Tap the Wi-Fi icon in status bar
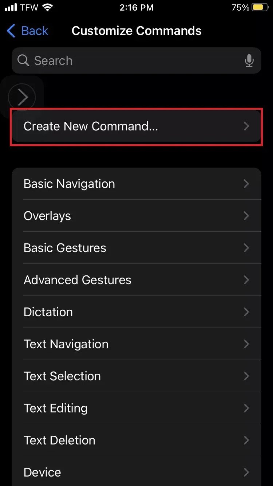273x486 pixels. coord(47,8)
